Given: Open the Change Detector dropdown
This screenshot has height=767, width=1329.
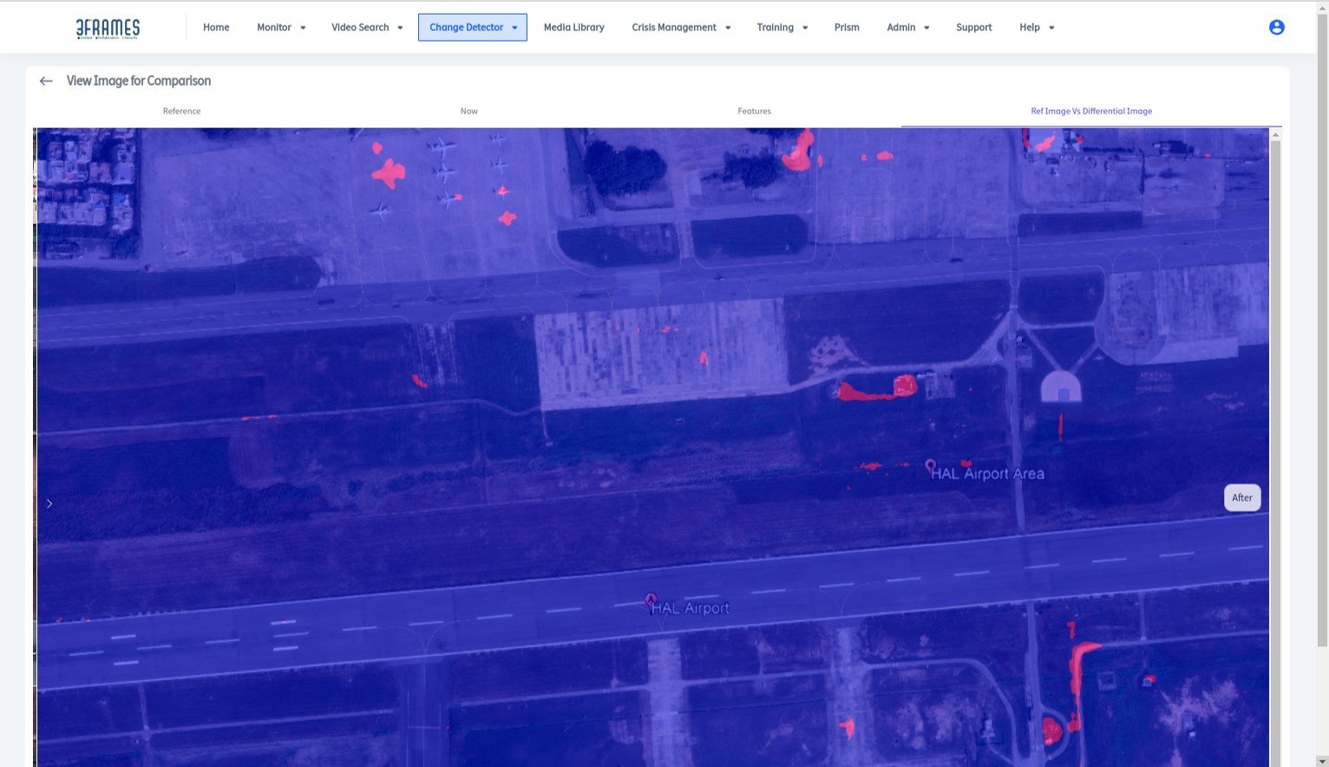Looking at the screenshot, I should point(472,27).
